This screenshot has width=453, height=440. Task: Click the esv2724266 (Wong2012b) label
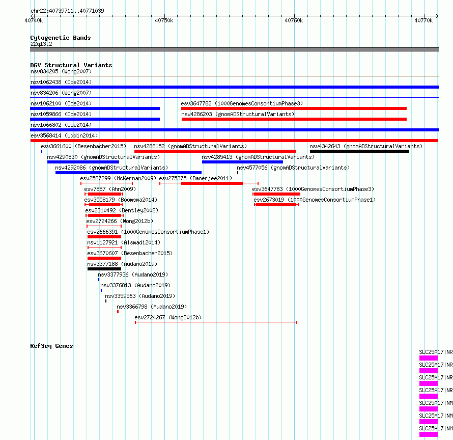point(120,221)
